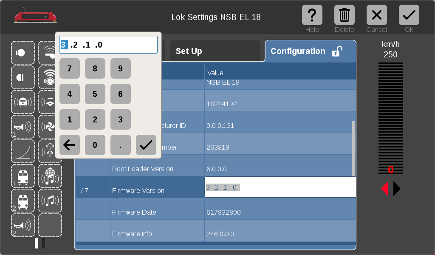Select the empty function slot
Image resolution: width=435 pixels, height=255 pixels.
click(50, 225)
